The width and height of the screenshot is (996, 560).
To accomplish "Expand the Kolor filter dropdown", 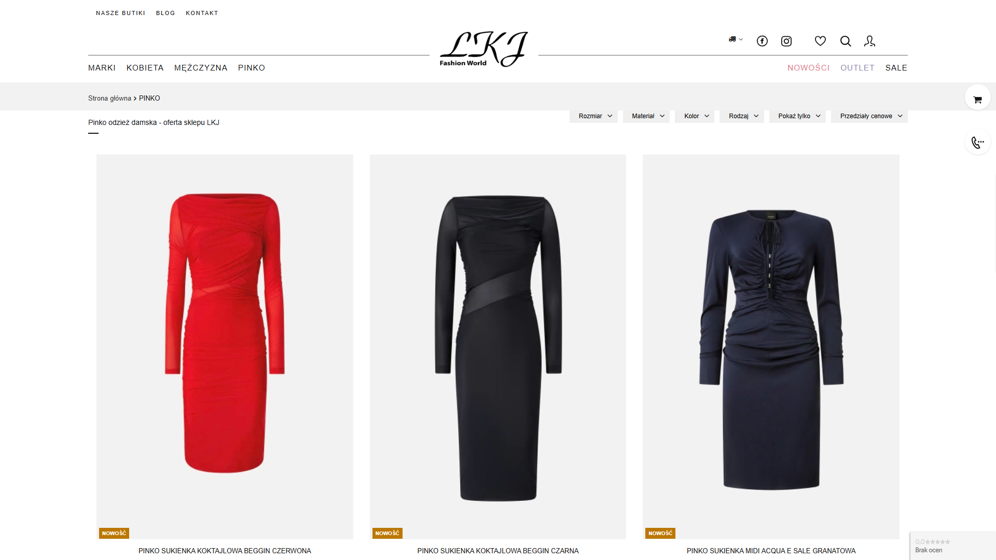I will (x=695, y=116).
